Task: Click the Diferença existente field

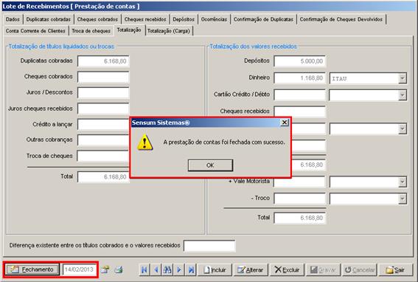Action: tap(209, 246)
